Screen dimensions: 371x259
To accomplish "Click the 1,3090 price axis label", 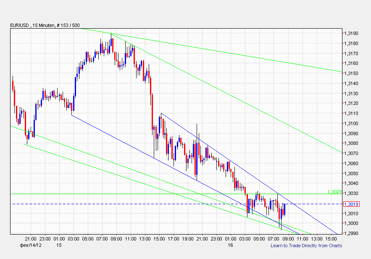I will click(x=351, y=134).
